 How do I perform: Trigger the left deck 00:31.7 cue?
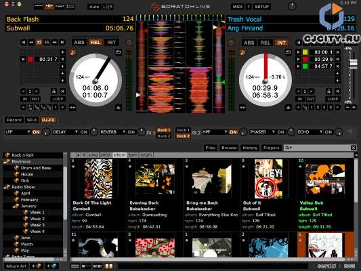click(x=23, y=60)
